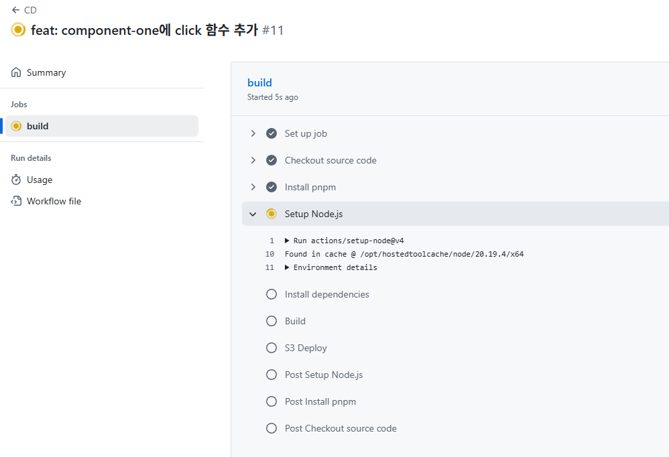The image size is (669, 457).
Task: Click the spinning status icon for Setup Node.js
Action: [x=271, y=214]
